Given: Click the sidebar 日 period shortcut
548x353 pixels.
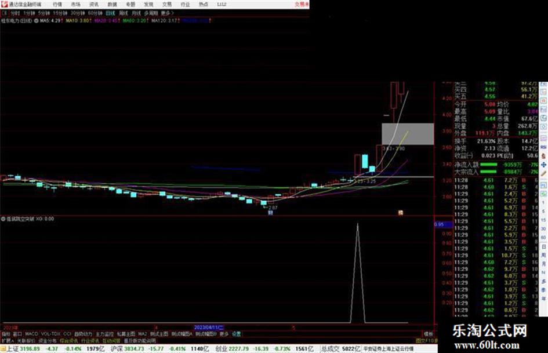Looking at the screenshot, I should (x=543, y=246).
